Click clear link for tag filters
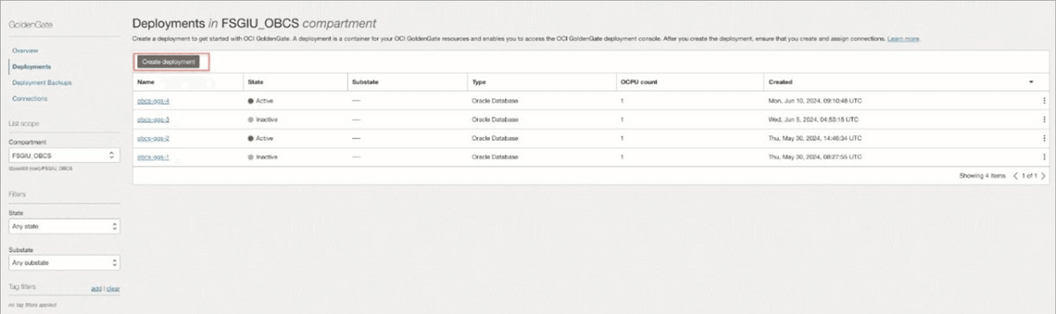The width and height of the screenshot is (1056, 314). (x=113, y=289)
